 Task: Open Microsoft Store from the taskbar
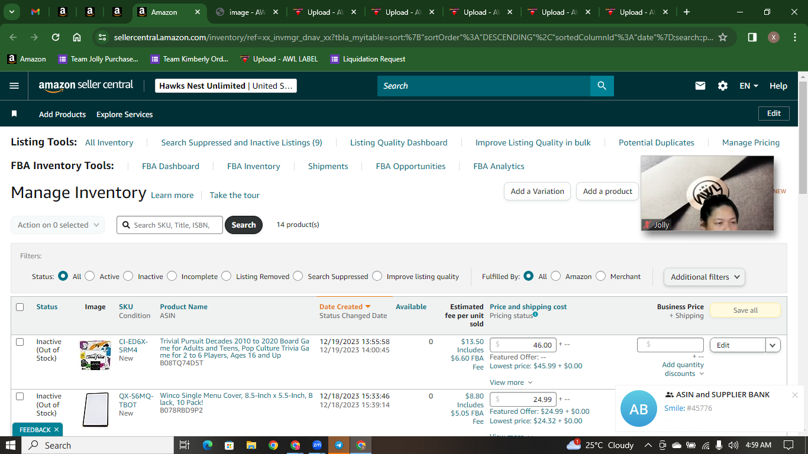coord(229,445)
